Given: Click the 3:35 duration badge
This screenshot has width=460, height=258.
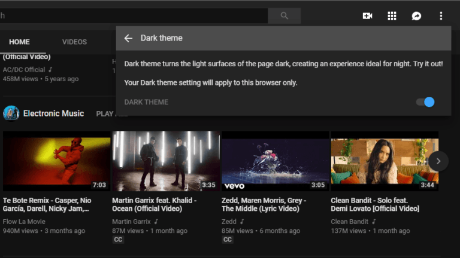Looking at the screenshot, I should (x=208, y=185).
